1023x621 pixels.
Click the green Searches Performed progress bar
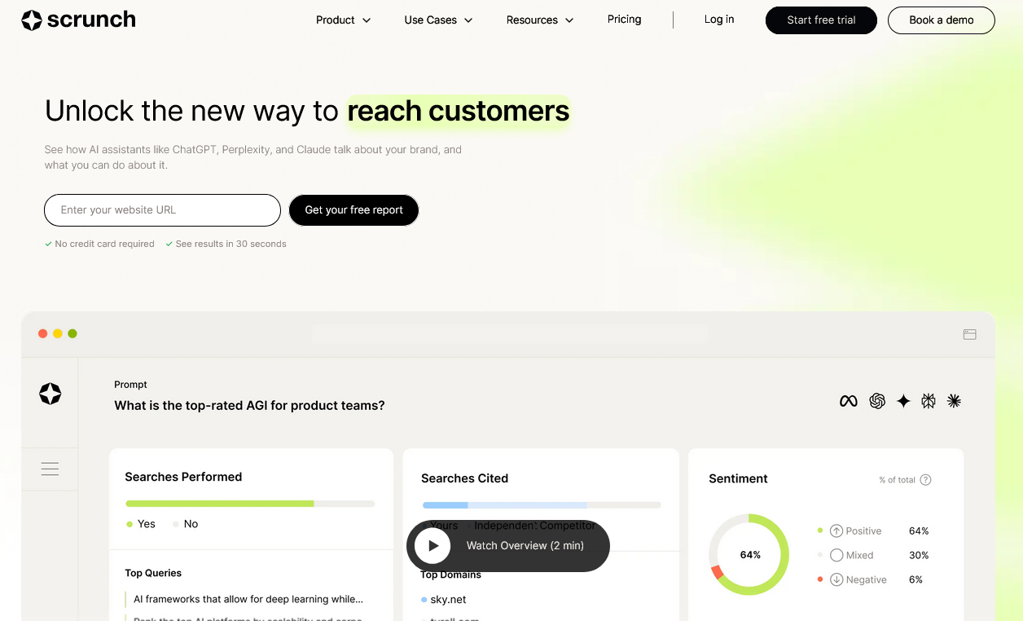218,503
